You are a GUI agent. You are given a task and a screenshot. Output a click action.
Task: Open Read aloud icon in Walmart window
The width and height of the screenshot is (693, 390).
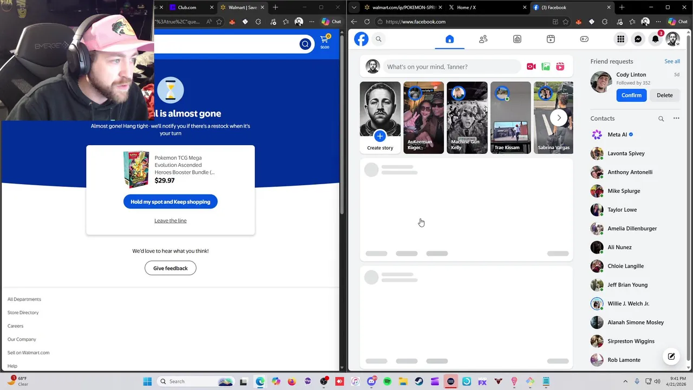coord(209,22)
